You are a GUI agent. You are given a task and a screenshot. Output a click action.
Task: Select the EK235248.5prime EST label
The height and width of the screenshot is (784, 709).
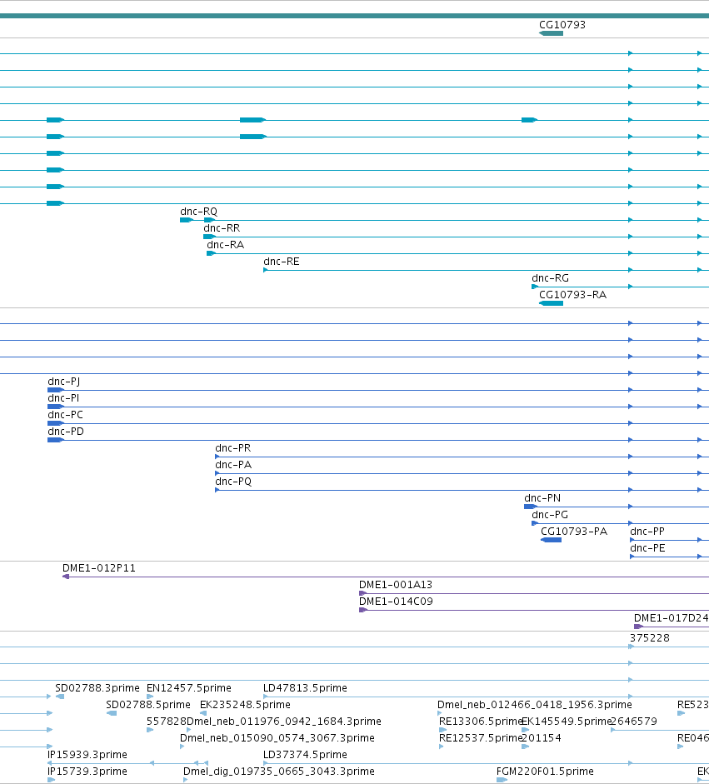(245, 705)
